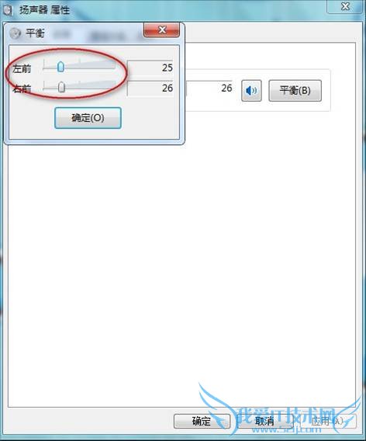366x441 pixels.
Task: Select the 左前 value field showing 25
Action: tap(150, 68)
